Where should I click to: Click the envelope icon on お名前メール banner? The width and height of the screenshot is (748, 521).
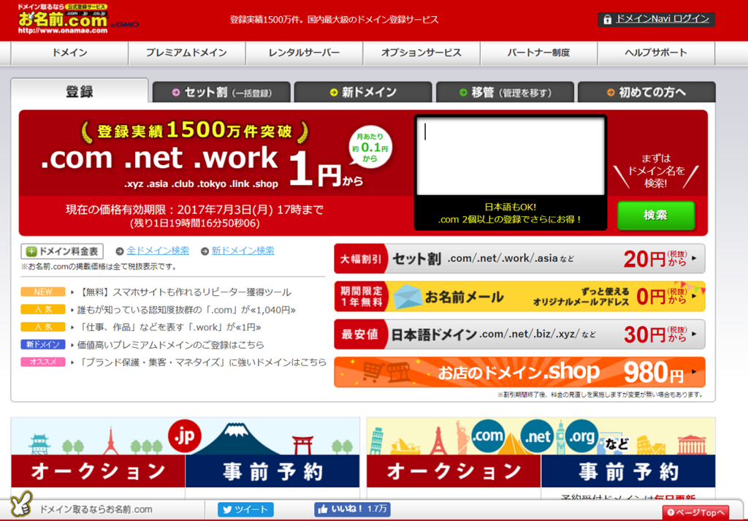(x=408, y=297)
